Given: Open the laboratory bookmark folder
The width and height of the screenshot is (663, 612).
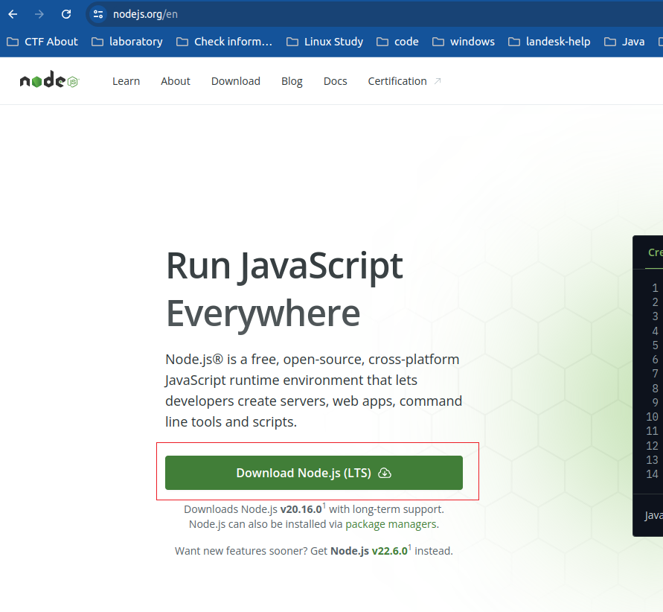Looking at the screenshot, I should pos(127,42).
